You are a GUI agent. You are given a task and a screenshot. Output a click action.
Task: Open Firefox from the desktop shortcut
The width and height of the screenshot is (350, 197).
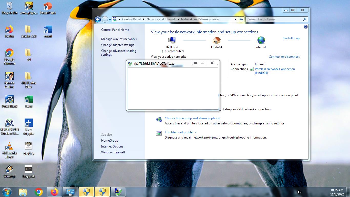(x=9, y=32)
